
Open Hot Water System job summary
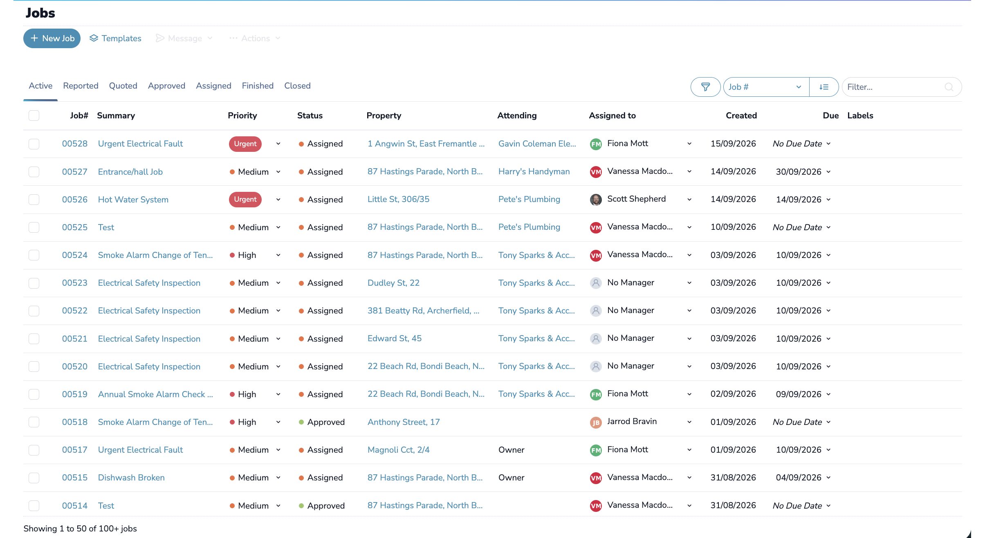(x=133, y=200)
